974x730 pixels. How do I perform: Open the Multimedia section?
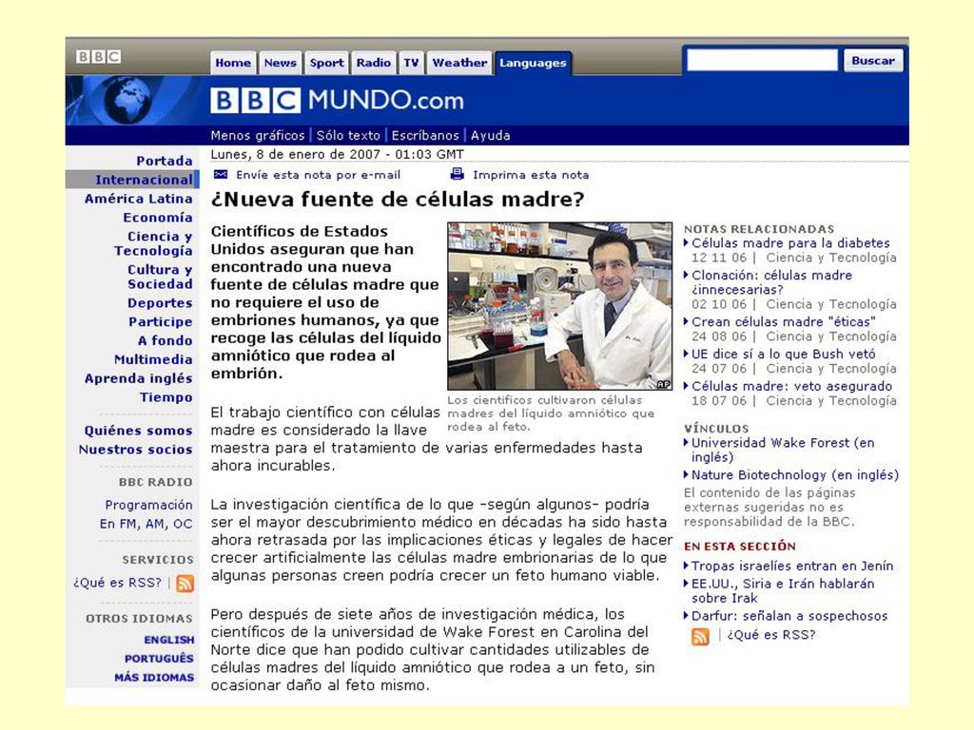153,359
